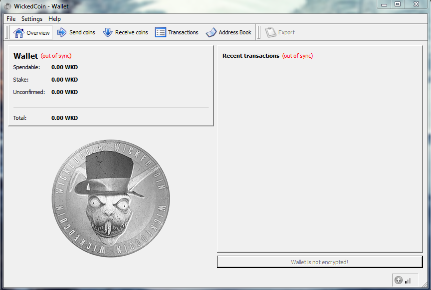This screenshot has height=290, width=431.
Task: Click the Unconfirmed 0.00 WKD value
Action: 64,92
